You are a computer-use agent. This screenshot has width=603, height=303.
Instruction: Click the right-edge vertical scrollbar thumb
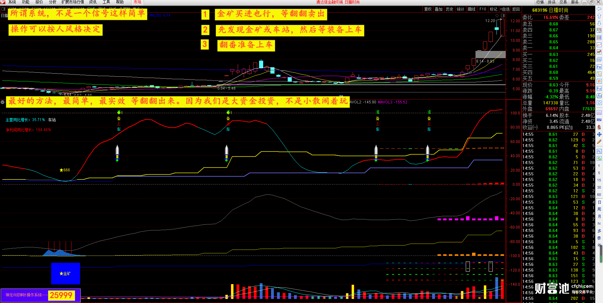pyautogui.click(x=601, y=254)
